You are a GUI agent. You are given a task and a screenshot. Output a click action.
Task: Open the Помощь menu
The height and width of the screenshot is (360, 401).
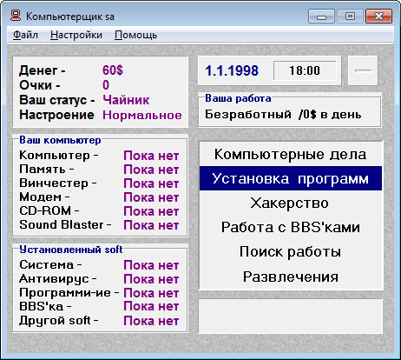pyautogui.click(x=135, y=35)
